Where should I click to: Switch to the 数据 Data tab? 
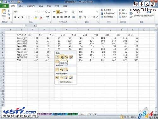pos(49,6)
